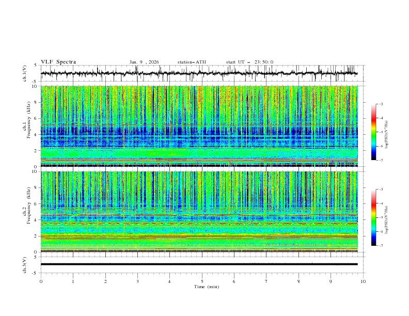Screen dimensions: 409x316
Task: Click the ch.1 spectrogram panel
Action: coord(199,126)
